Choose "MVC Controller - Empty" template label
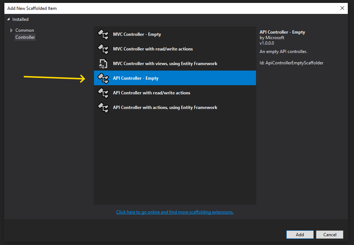Image resolution: width=354 pixels, height=245 pixels. [x=137, y=34]
